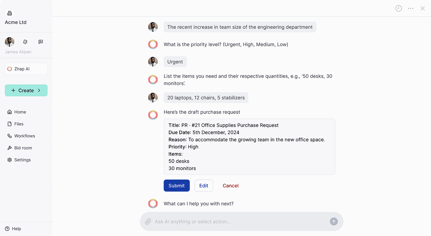This screenshot has height=236, width=431.
Task: Click James Akpan profile avatar in sidebar
Action: click(x=10, y=42)
